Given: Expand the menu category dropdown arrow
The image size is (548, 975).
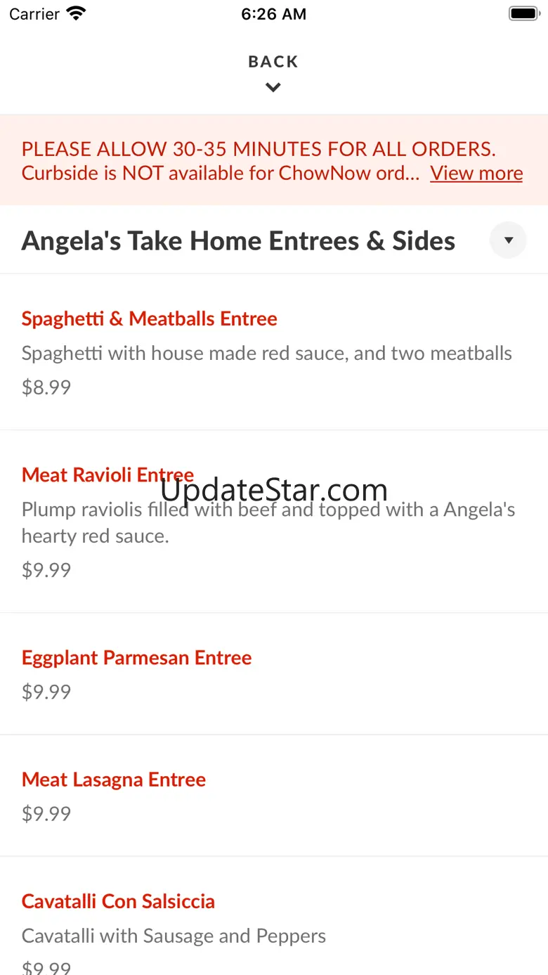Looking at the screenshot, I should [x=508, y=240].
